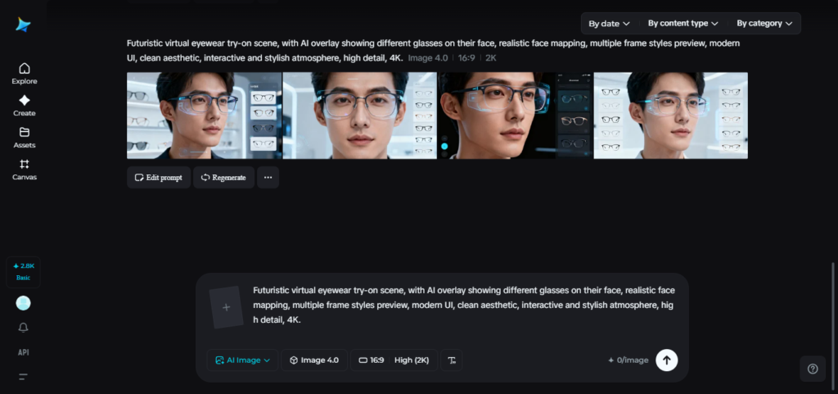Click the help question mark icon
Viewport: 838px width, 394px height.
tap(812, 369)
